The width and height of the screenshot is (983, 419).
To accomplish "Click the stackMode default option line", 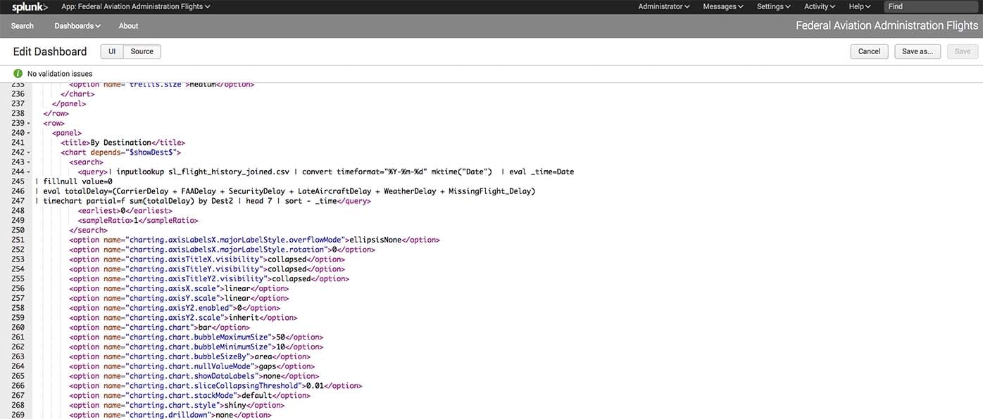I will point(189,396).
